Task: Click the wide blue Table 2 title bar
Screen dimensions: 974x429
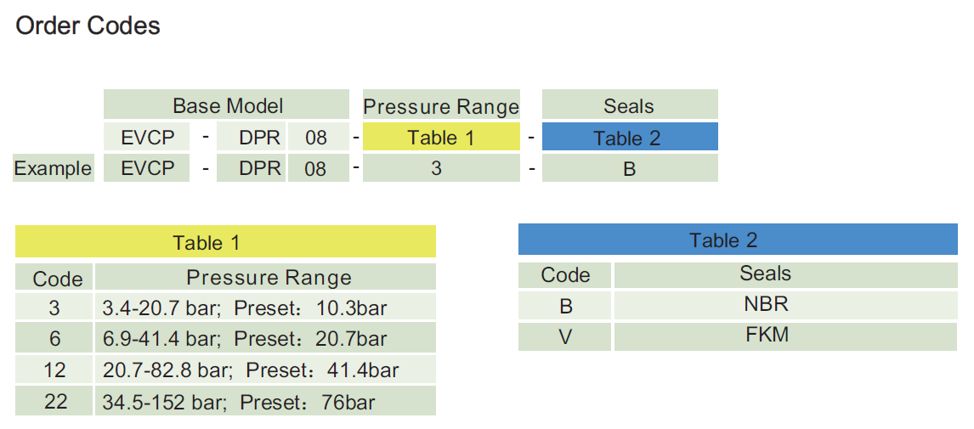Action: (737, 240)
